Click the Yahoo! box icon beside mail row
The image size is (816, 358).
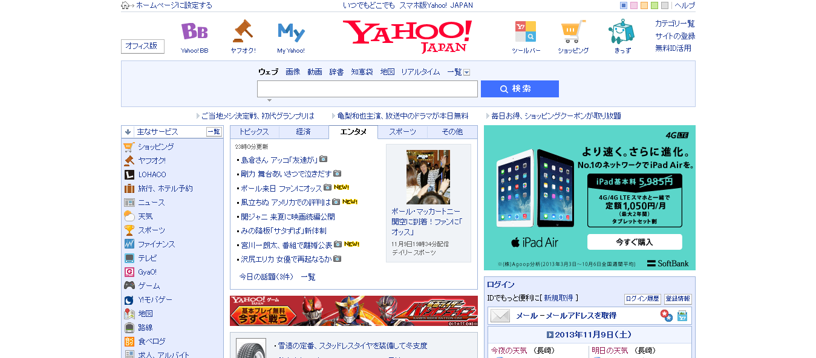click(x=682, y=316)
